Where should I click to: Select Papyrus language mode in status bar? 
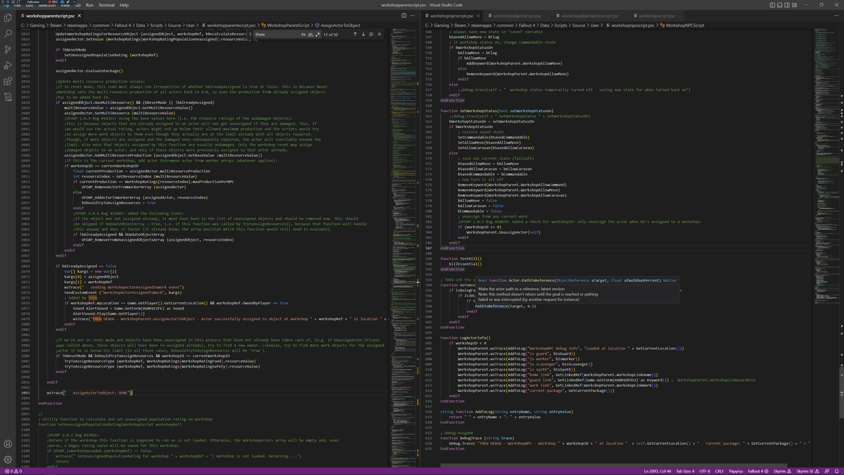coord(735,471)
